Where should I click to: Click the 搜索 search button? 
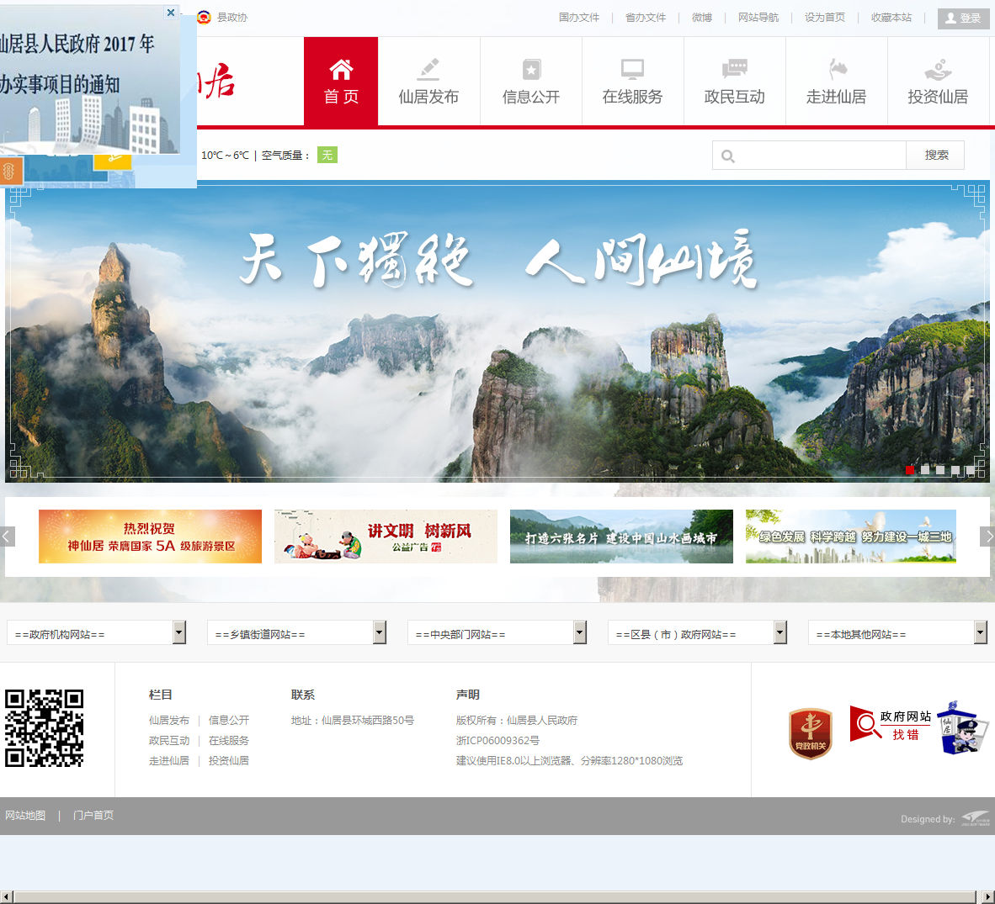[x=936, y=156]
